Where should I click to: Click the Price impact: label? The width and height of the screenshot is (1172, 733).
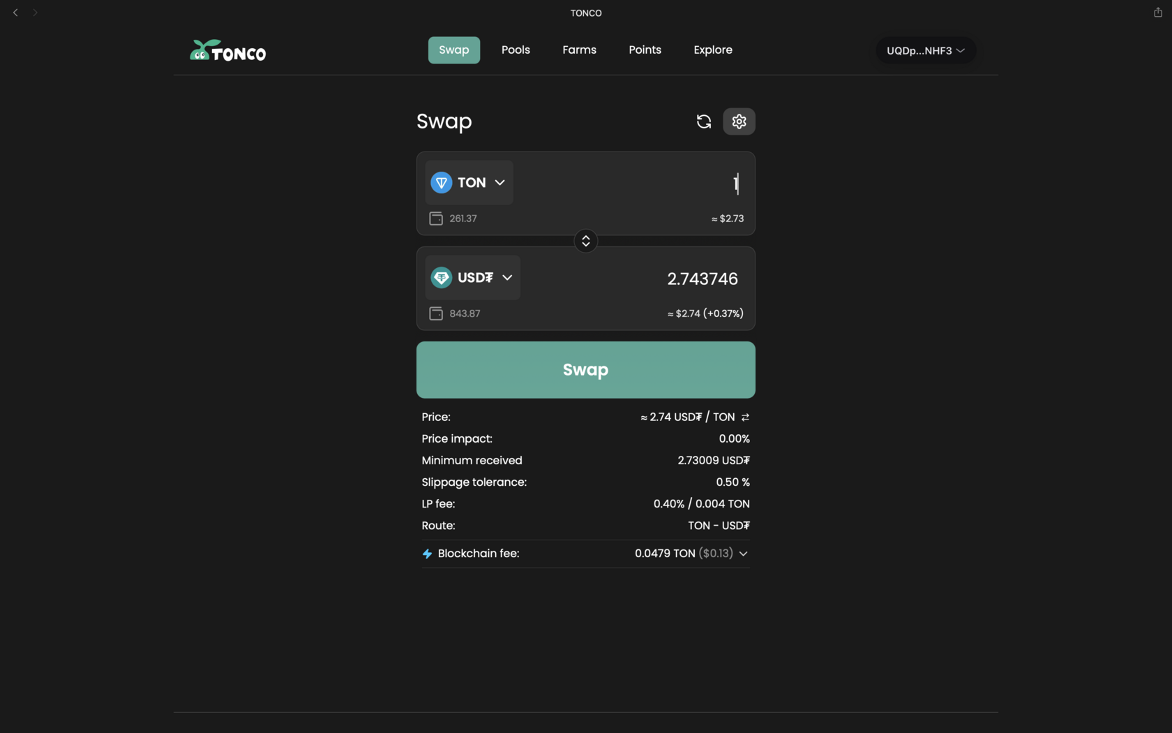pos(457,439)
